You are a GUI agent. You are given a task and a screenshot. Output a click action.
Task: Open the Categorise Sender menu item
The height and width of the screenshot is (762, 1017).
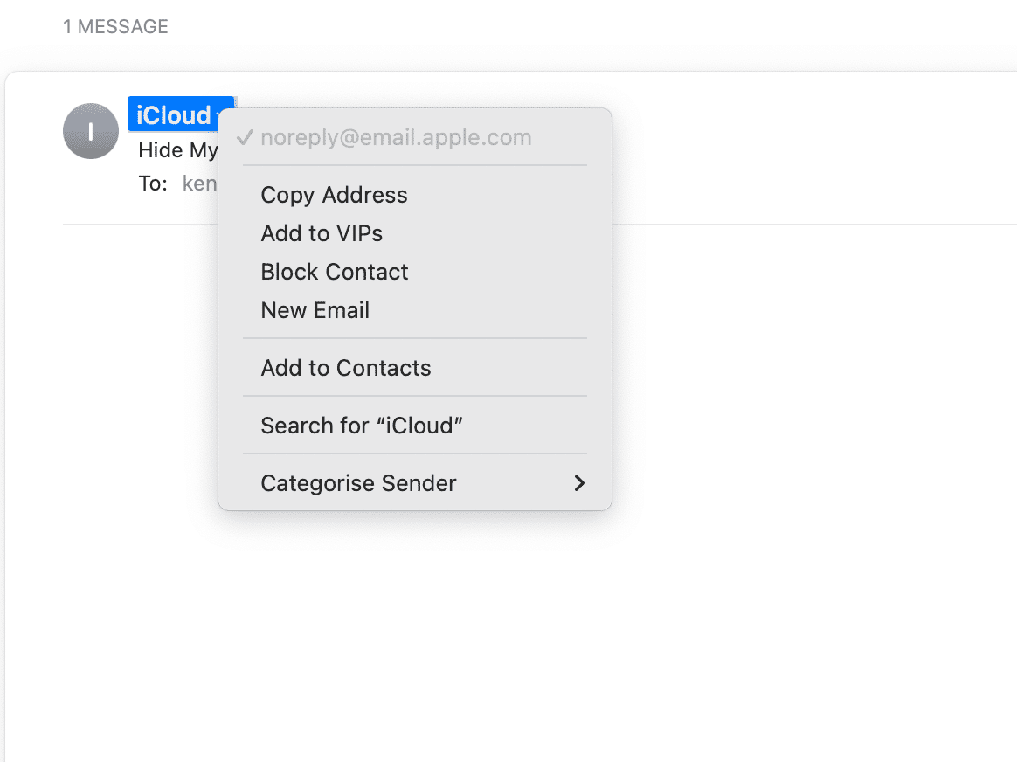click(x=358, y=483)
